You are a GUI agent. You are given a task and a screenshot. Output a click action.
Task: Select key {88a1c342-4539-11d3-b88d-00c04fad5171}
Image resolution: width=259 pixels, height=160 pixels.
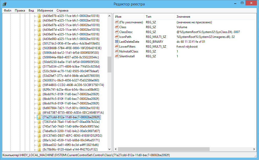coord(71,140)
